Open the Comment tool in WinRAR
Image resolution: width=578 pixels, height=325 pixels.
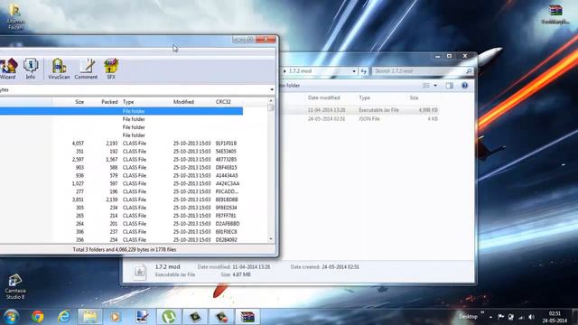(86, 69)
